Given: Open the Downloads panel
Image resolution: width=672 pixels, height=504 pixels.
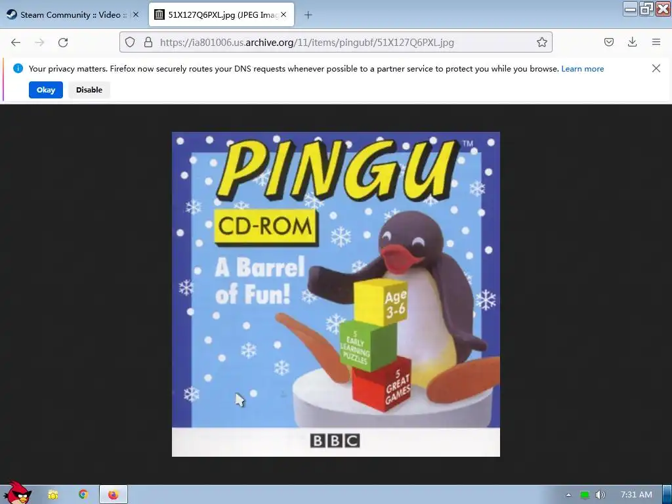Looking at the screenshot, I should [x=632, y=42].
